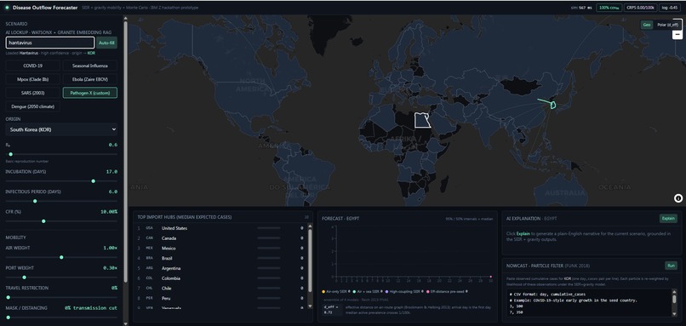This screenshot has height=326, width=686.
Task: Click the nowcast text area scrollbar
Action: (674, 299)
